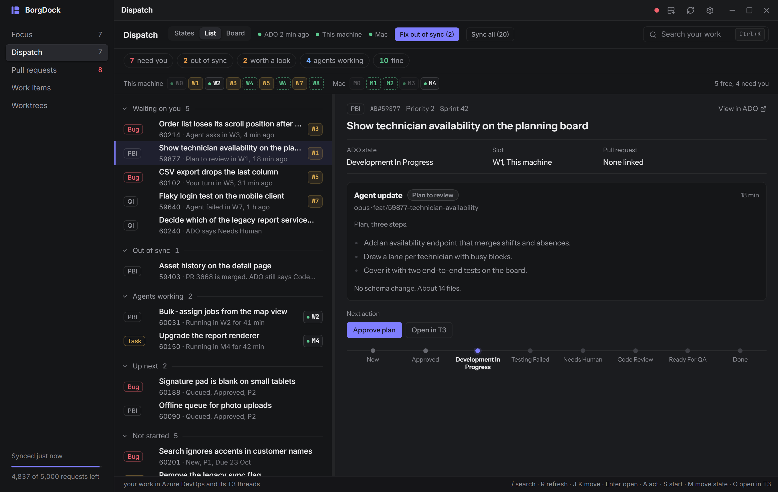Screen dimensions: 778x492
Task: Click the 'Fix out of sync (2)' button
Action: click(426, 35)
